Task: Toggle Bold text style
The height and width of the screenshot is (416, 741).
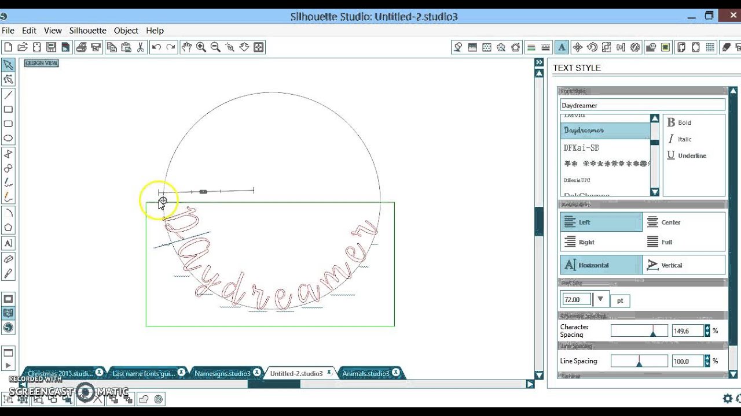Action: [679, 122]
